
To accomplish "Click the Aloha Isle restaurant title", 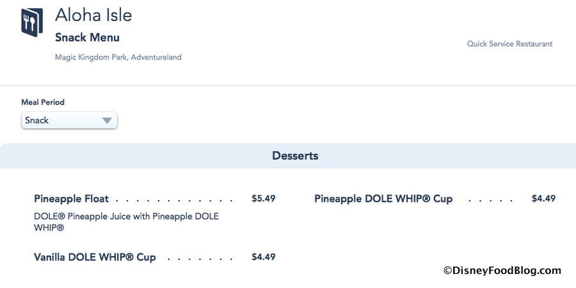I will 93,15.
